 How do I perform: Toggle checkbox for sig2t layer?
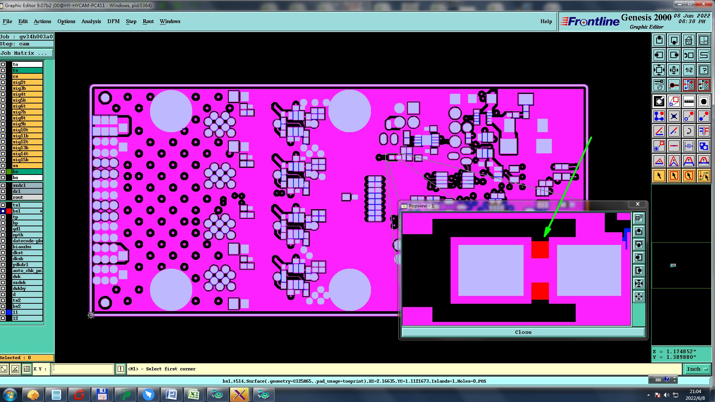point(3,82)
